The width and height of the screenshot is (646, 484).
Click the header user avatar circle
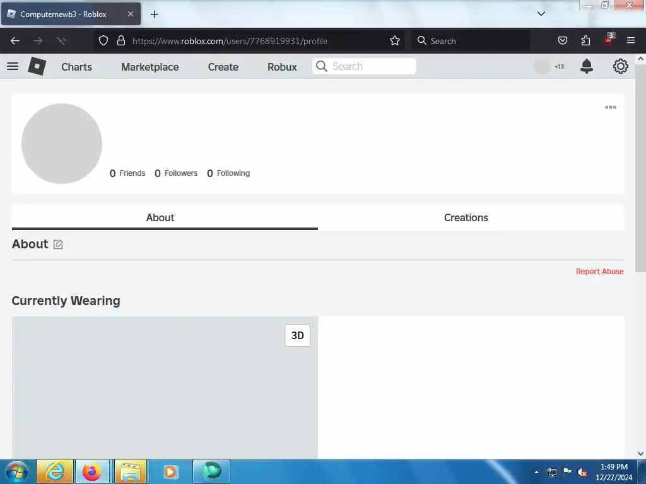tap(542, 66)
